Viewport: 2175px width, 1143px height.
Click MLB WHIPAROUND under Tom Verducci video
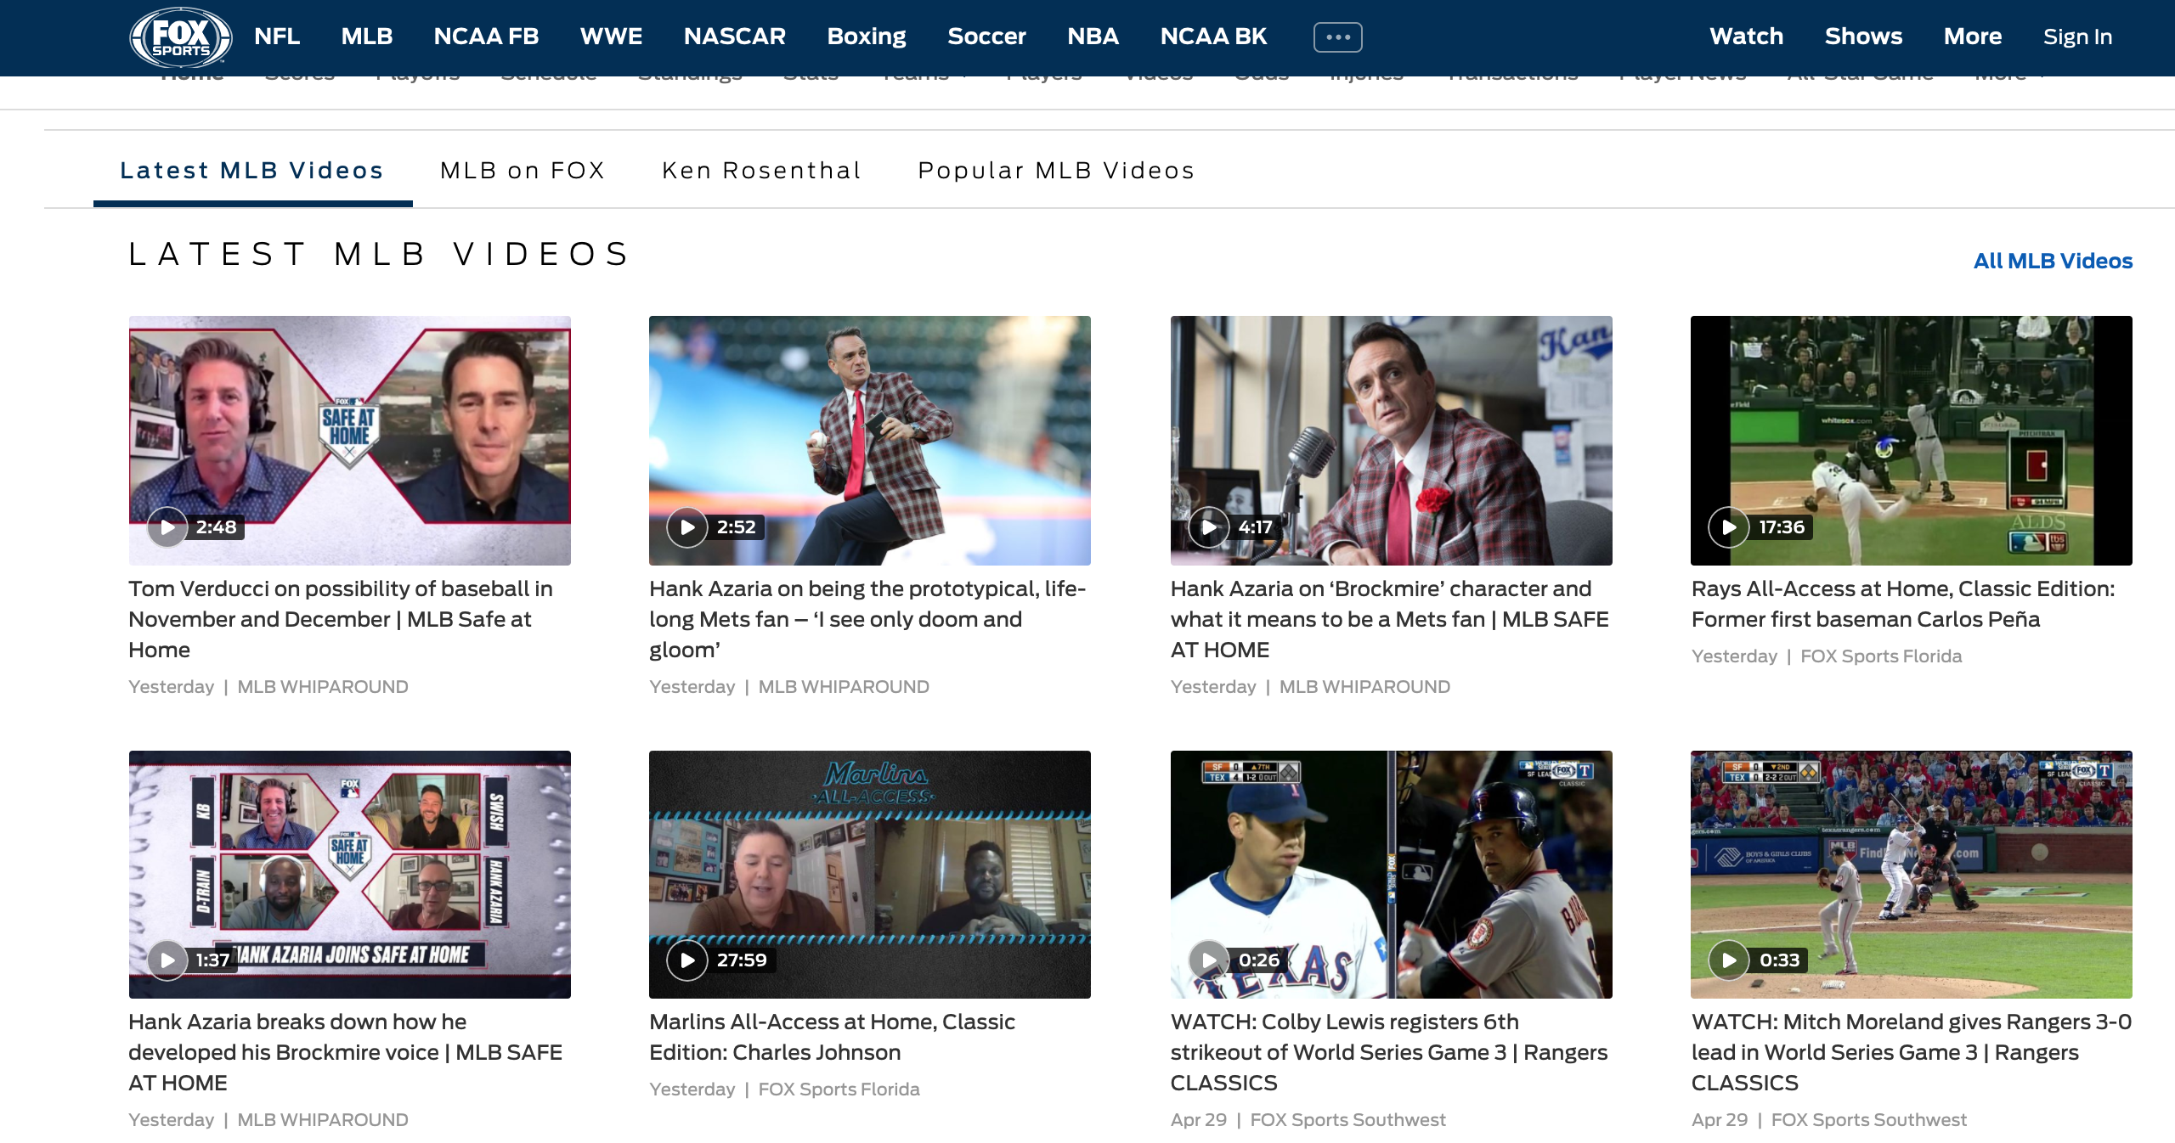[x=323, y=687]
